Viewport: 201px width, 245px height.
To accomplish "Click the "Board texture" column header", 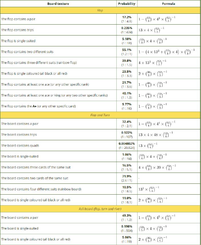I will 58,4.
